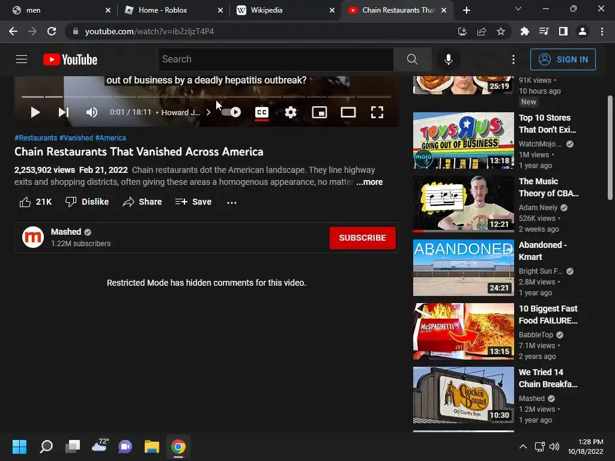Switch to Home - Roblox tab

[x=171, y=10]
